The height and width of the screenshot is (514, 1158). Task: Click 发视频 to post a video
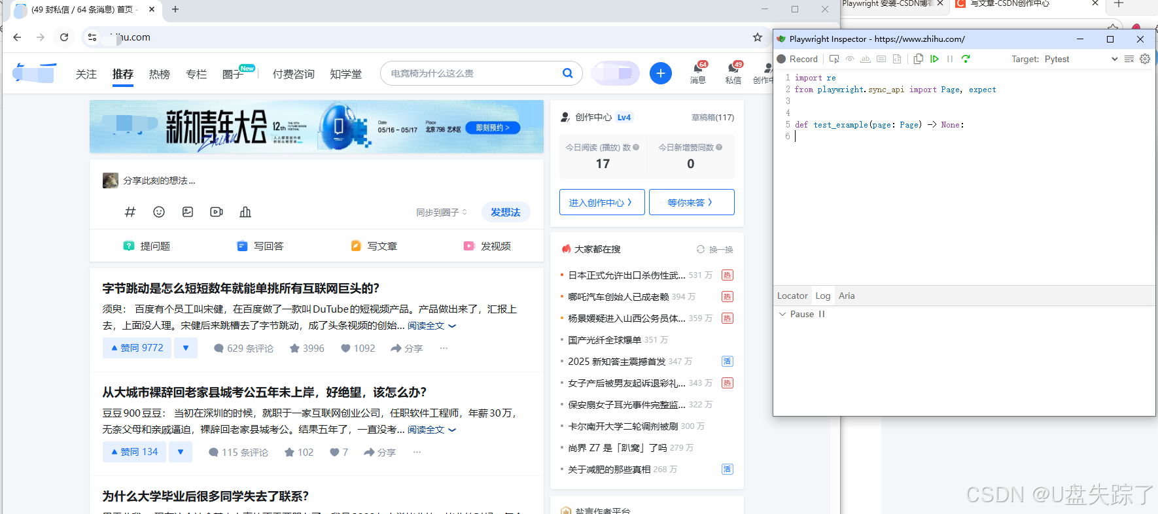(487, 246)
